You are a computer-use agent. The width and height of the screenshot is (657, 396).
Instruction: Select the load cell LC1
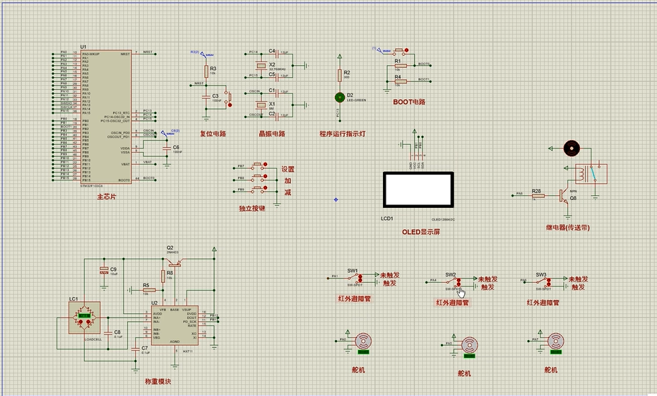coord(84,318)
